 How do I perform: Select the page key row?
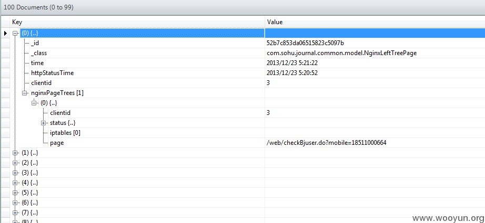[57, 143]
